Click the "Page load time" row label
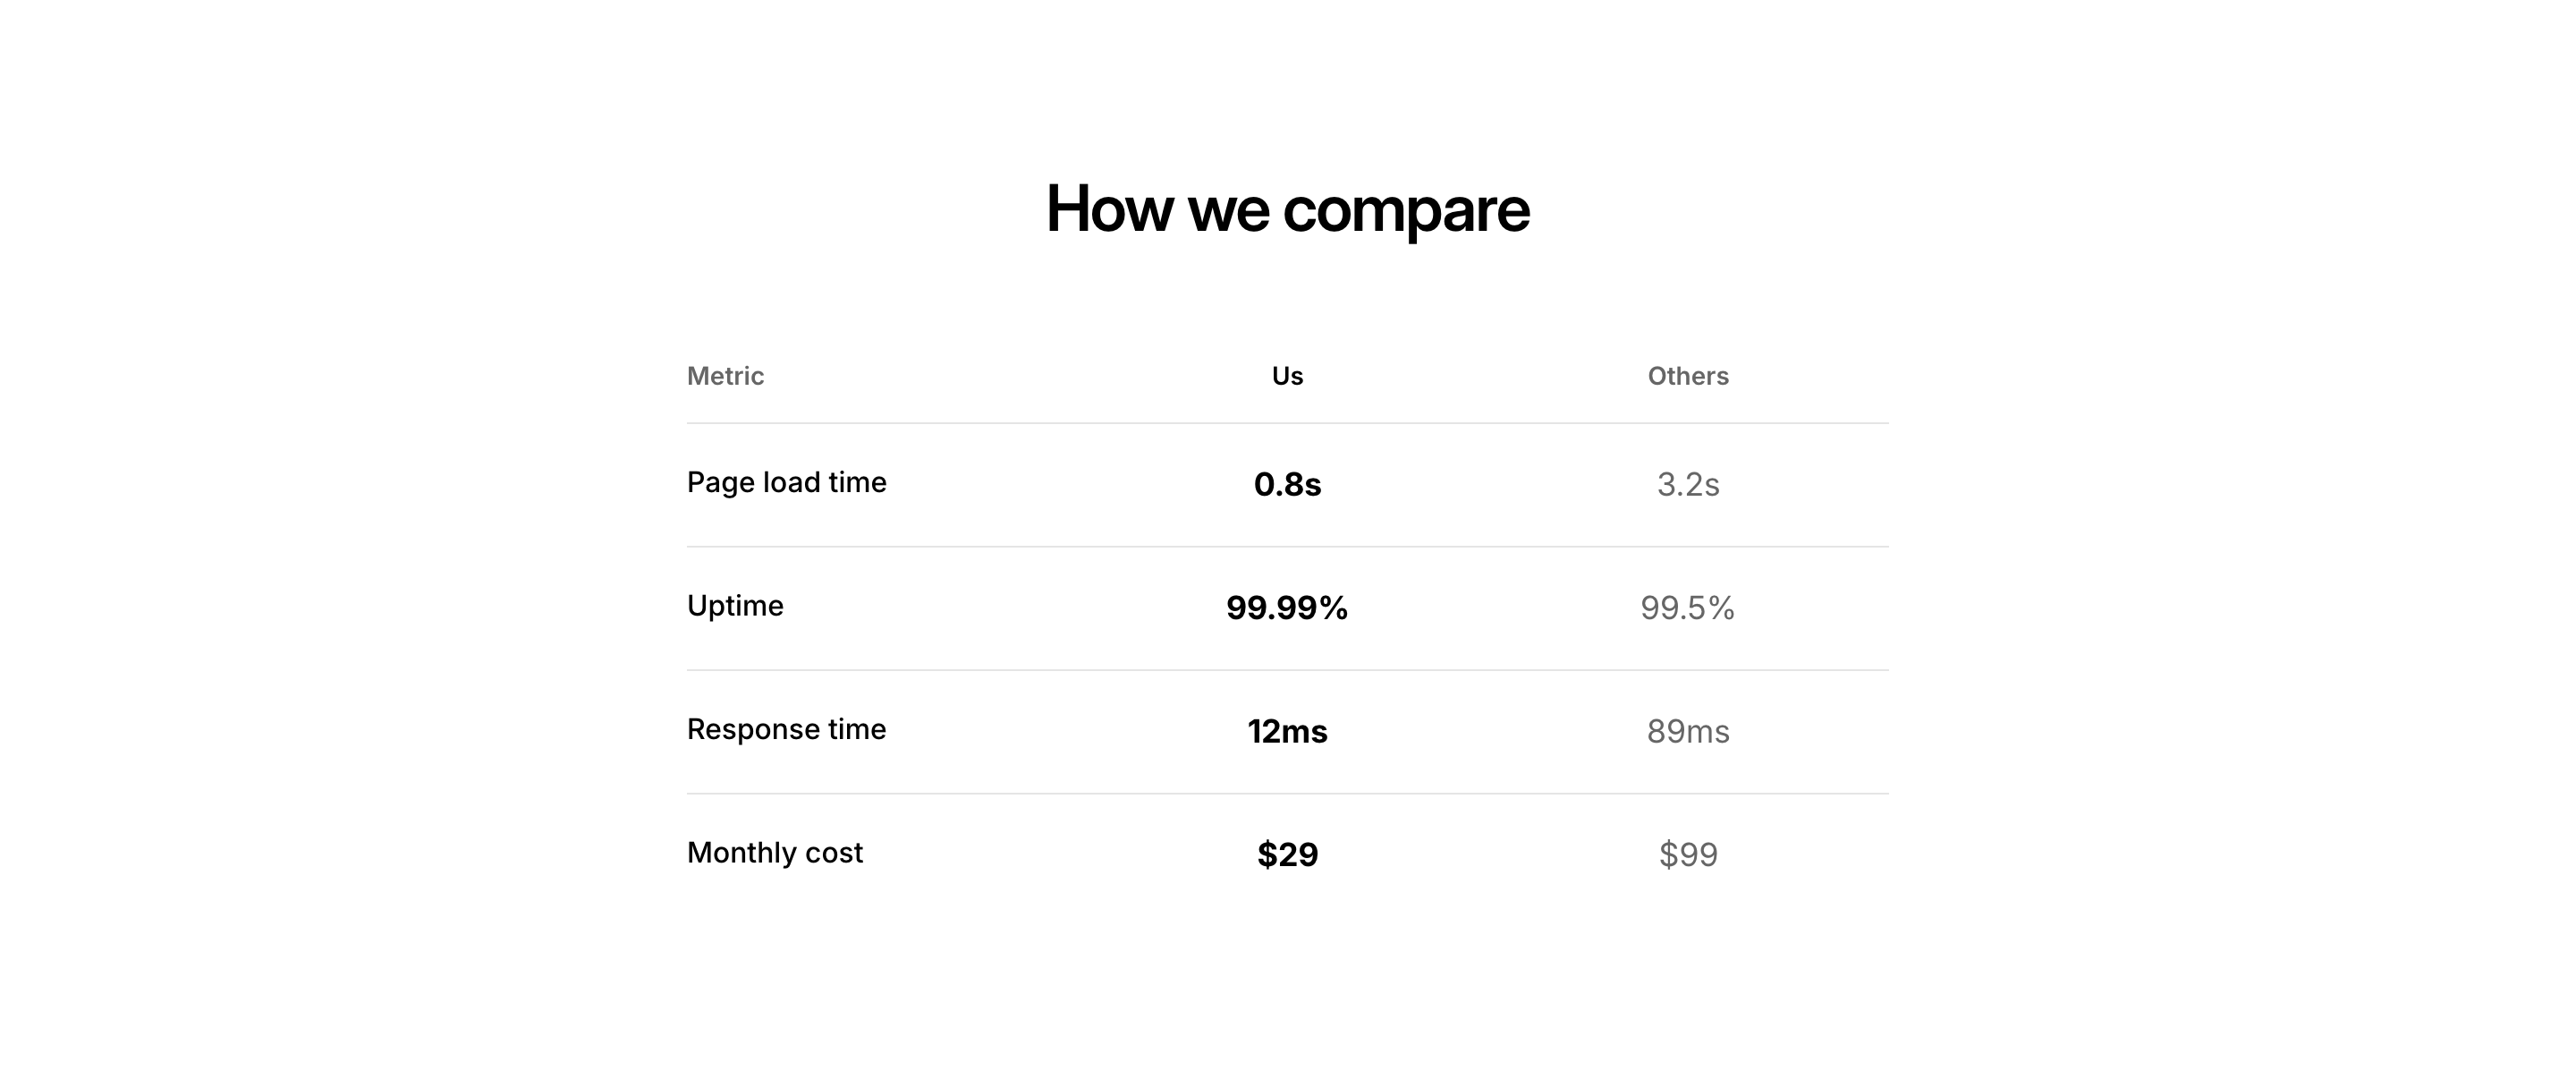The width and height of the screenshot is (2576, 1088). [x=786, y=482]
